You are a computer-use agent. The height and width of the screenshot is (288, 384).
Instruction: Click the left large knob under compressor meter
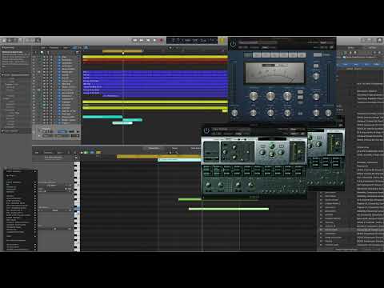coord(254,96)
